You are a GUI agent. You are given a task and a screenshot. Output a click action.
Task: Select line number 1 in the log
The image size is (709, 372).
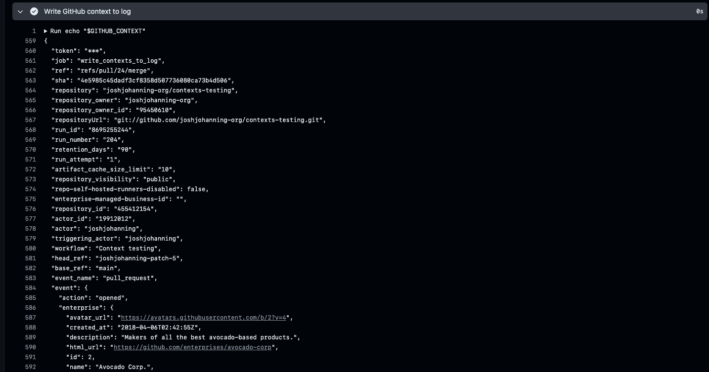(x=34, y=31)
